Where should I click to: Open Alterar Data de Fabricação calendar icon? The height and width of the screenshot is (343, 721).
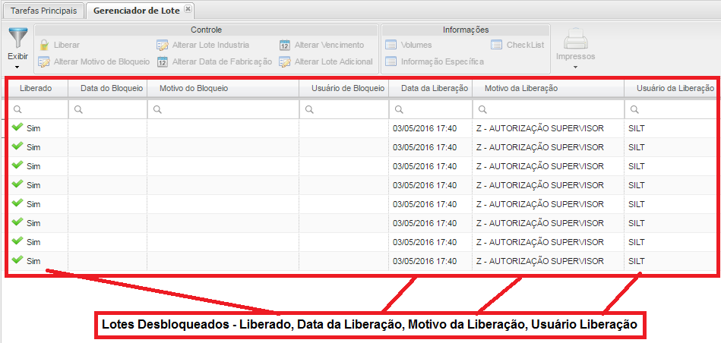pyautogui.click(x=163, y=61)
